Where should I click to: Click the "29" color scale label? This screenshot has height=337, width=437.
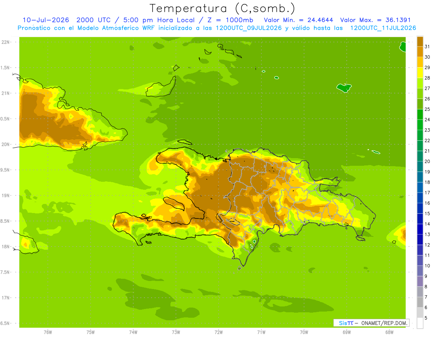427,68
